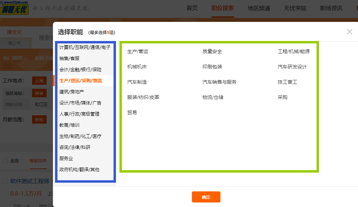Image resolution: width=358 pixels, height=207 pixels.
Task: Click the 确定 confirm button
Action: click(206, 197)
